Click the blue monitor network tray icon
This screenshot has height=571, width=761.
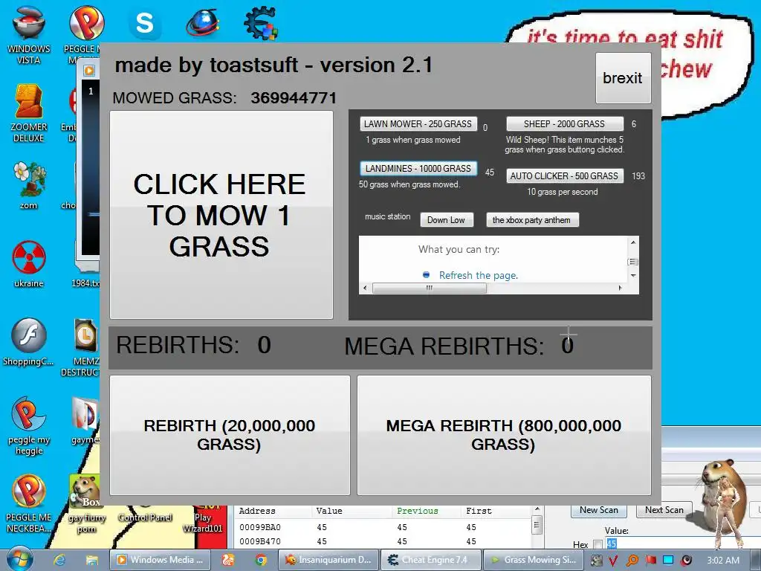(668, 561)
